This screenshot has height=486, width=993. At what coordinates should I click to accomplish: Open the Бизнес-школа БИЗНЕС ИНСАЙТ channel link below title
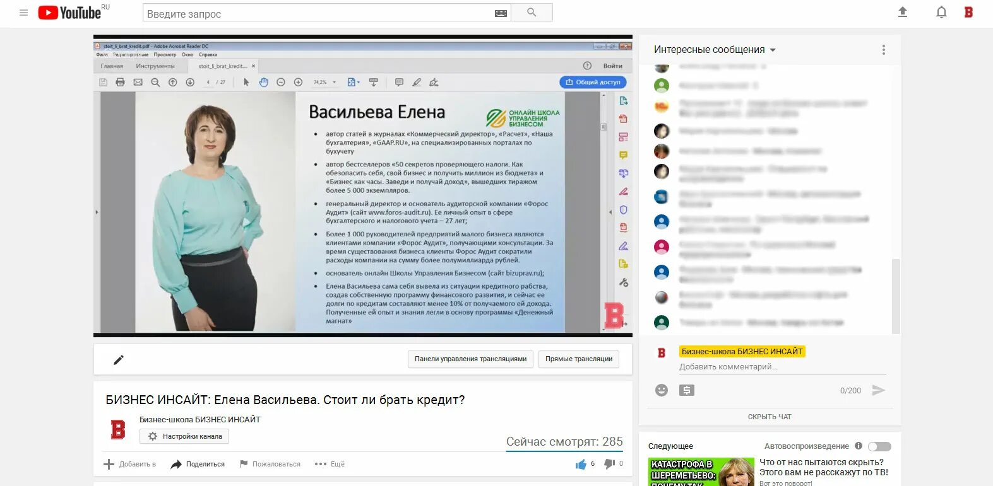[x=199, y=419]
